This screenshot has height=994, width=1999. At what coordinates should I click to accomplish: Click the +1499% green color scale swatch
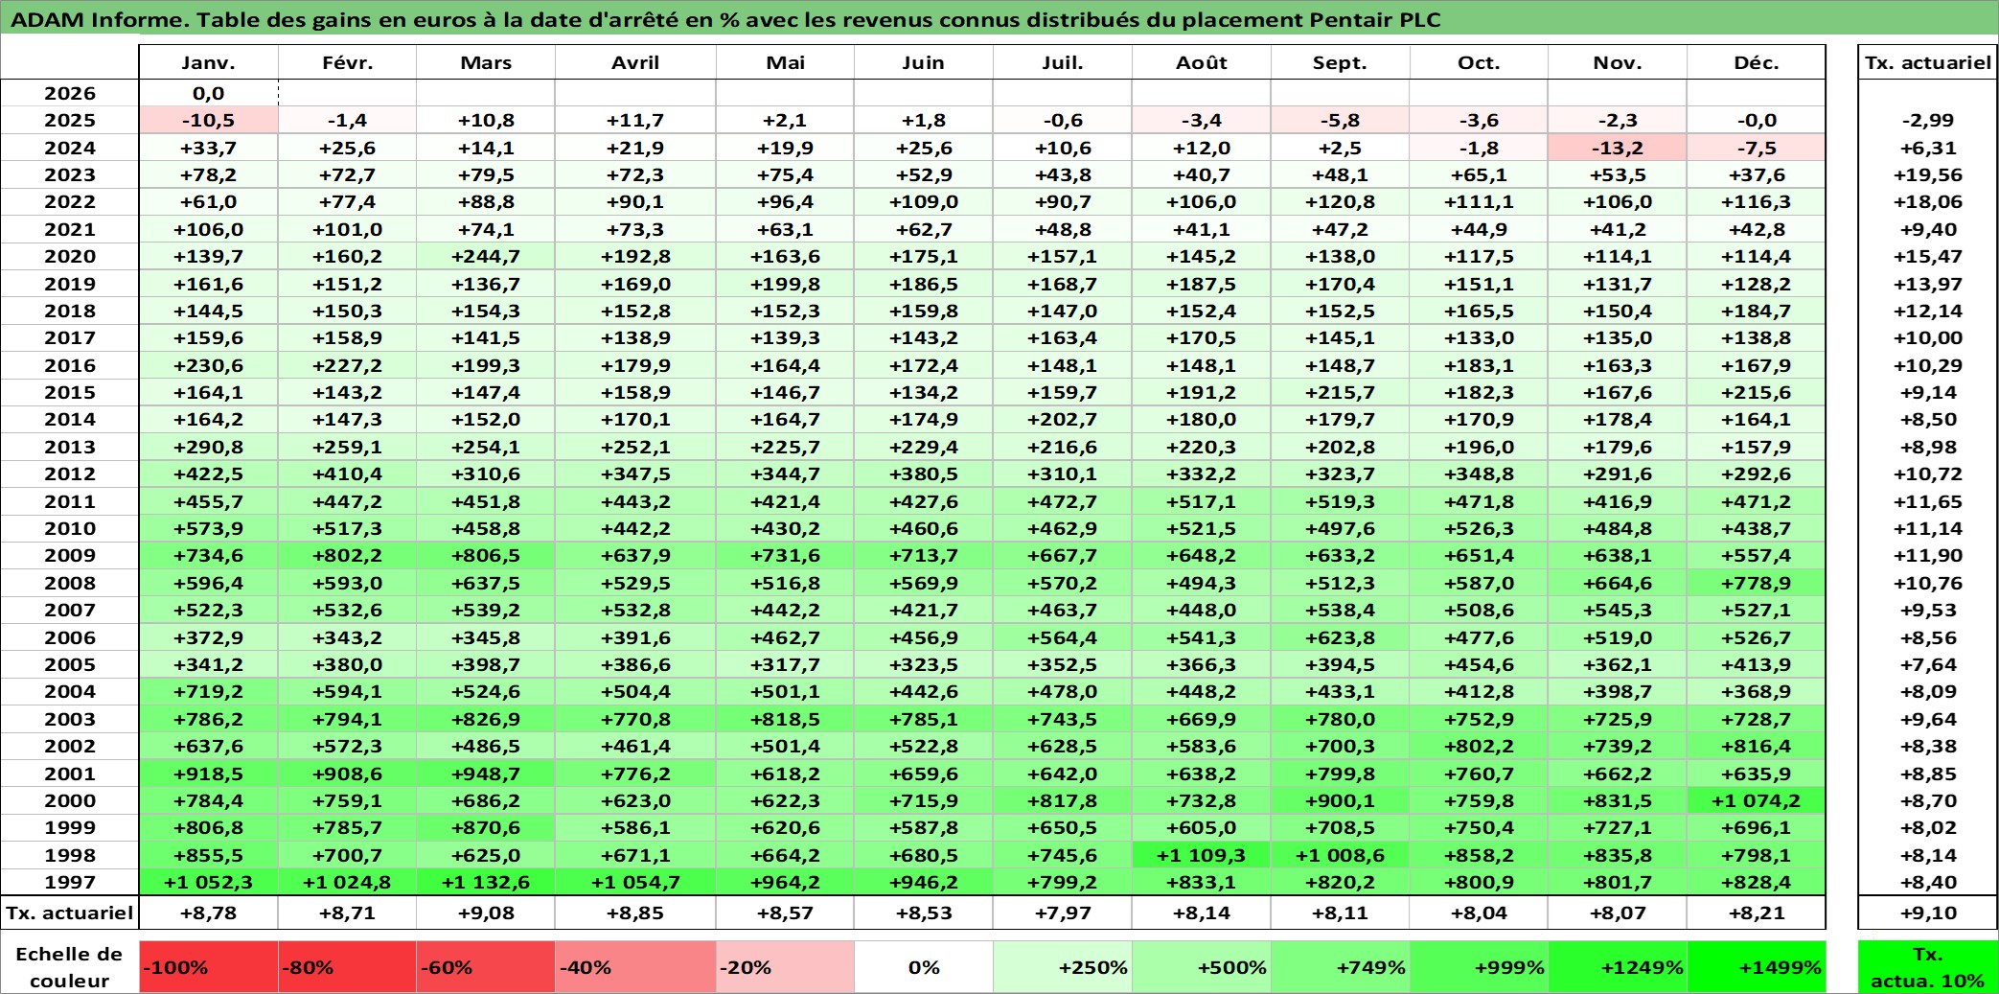pyautogui.click(x=1757, y=967)
